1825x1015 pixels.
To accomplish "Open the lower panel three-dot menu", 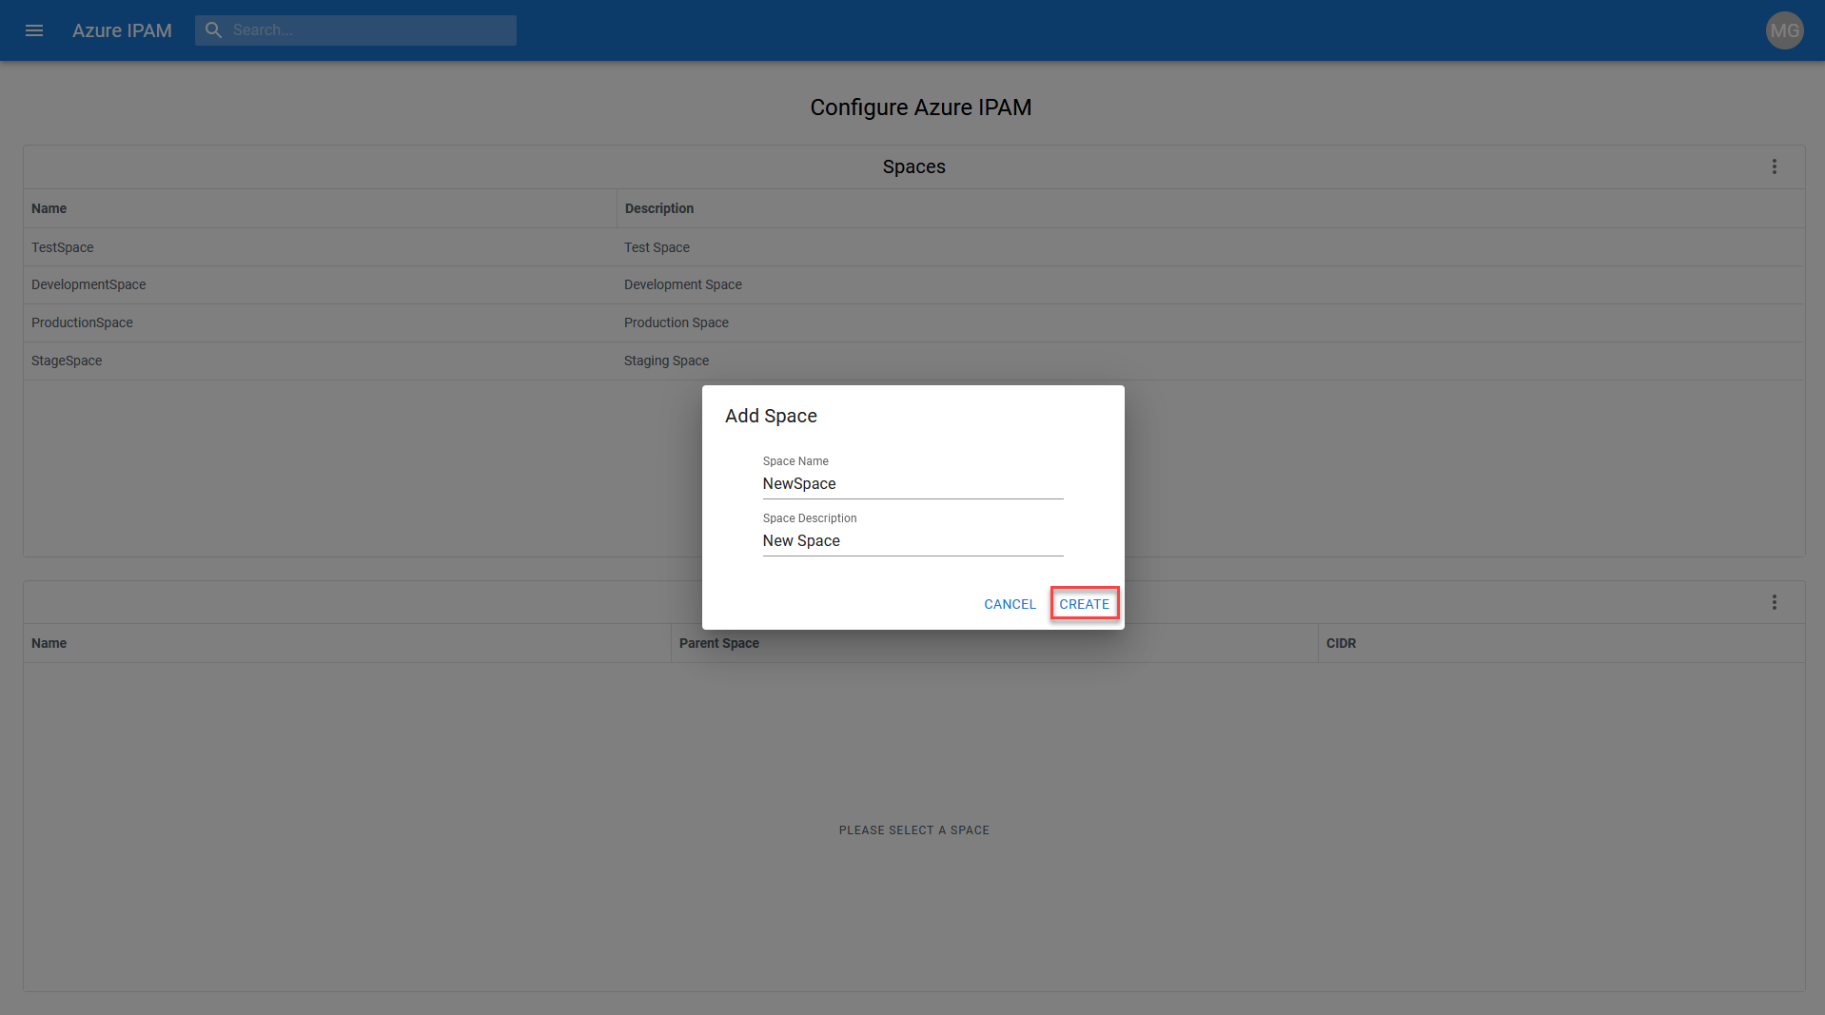I will coord(1774,602).
